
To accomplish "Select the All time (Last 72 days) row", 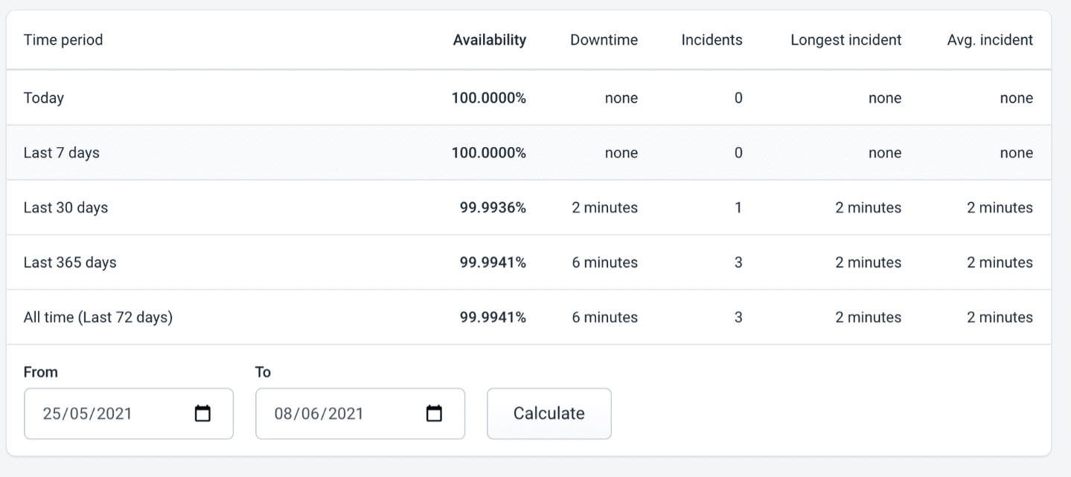I will click(x=98, y=317).
